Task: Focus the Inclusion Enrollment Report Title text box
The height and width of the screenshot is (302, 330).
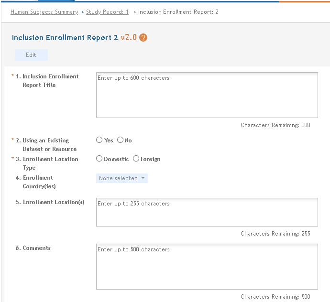Action: click(x=207, y=95)
